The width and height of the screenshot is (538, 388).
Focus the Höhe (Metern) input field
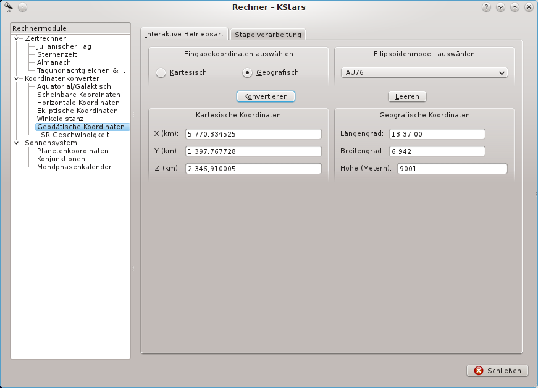click(x=452, y=169)
